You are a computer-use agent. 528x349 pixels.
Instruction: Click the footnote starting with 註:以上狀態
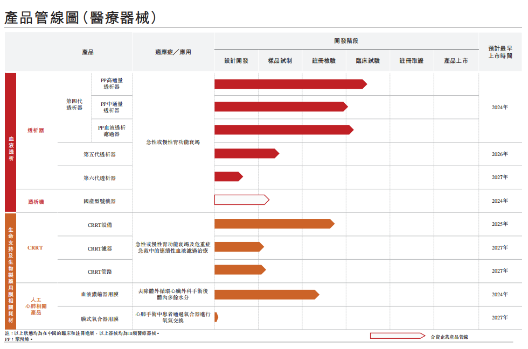[82, 333]
